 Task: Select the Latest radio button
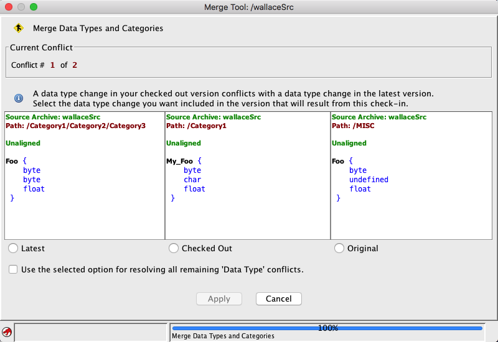(13, 248)
